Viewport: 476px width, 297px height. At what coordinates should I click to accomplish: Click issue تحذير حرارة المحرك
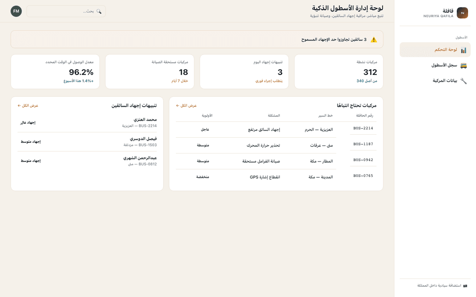(x=263, y=145)
